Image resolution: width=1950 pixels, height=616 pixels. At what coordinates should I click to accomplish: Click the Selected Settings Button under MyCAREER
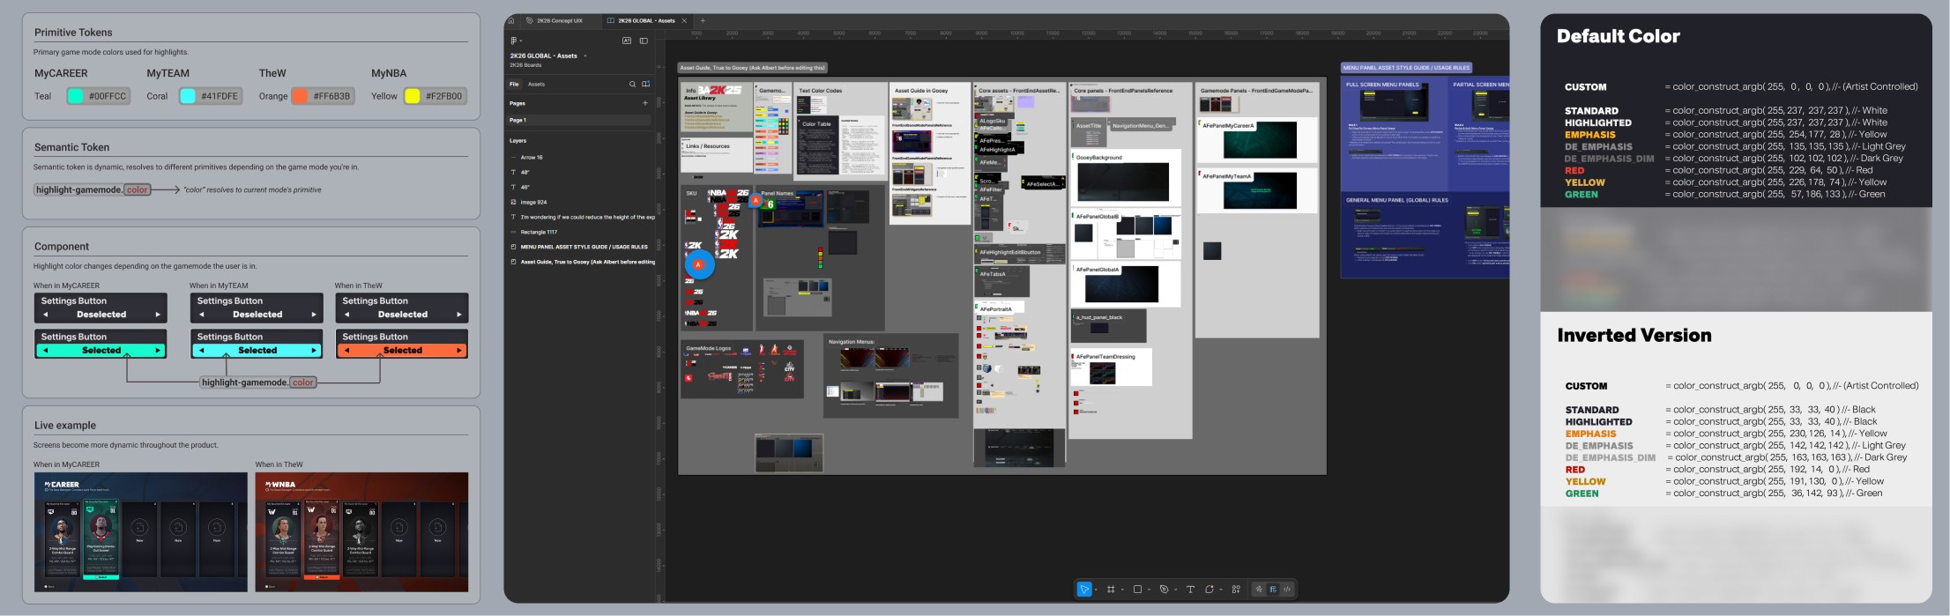click(x=100, y=344)
